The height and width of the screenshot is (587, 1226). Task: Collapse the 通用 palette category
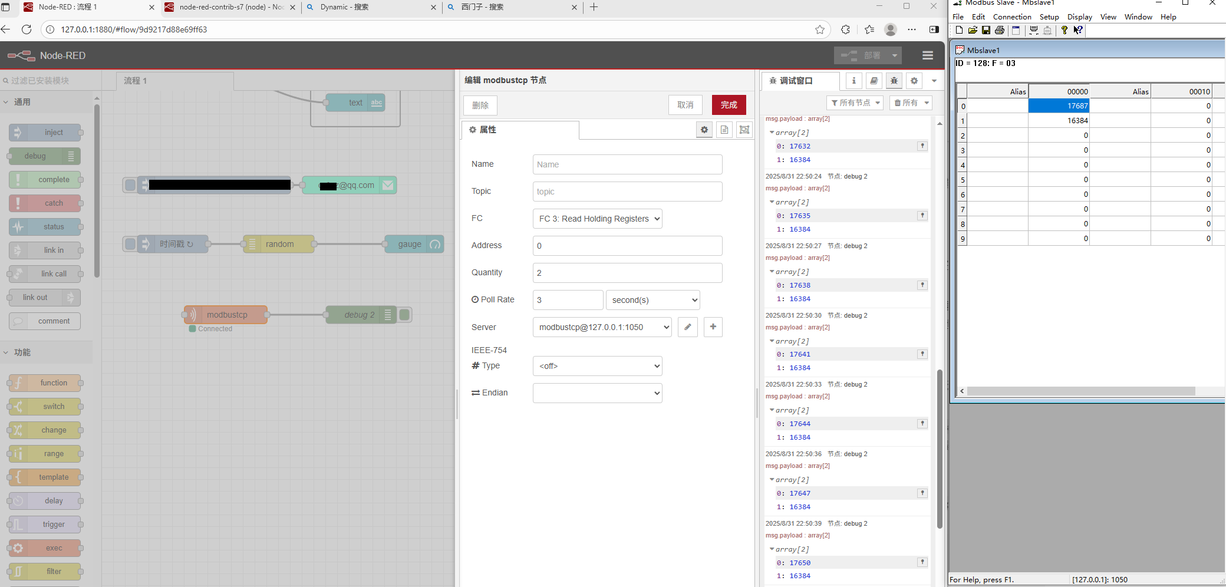click(47, 102)
